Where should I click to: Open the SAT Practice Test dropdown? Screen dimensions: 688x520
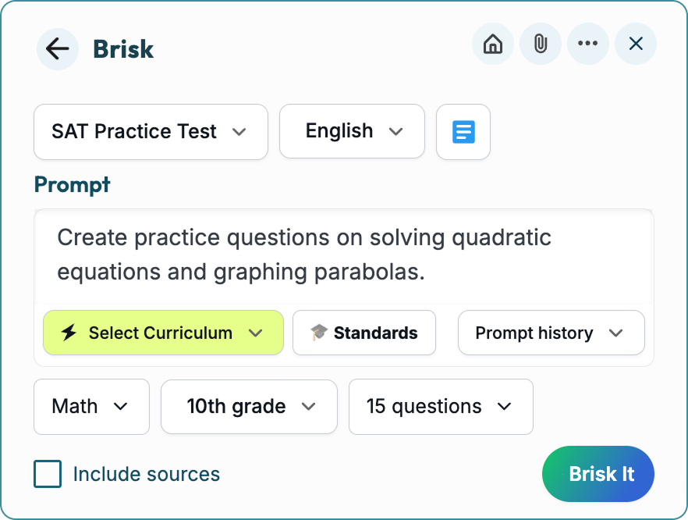pos(151,132)
